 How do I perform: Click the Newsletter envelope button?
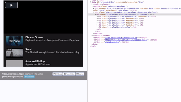(x=69, y=74)
